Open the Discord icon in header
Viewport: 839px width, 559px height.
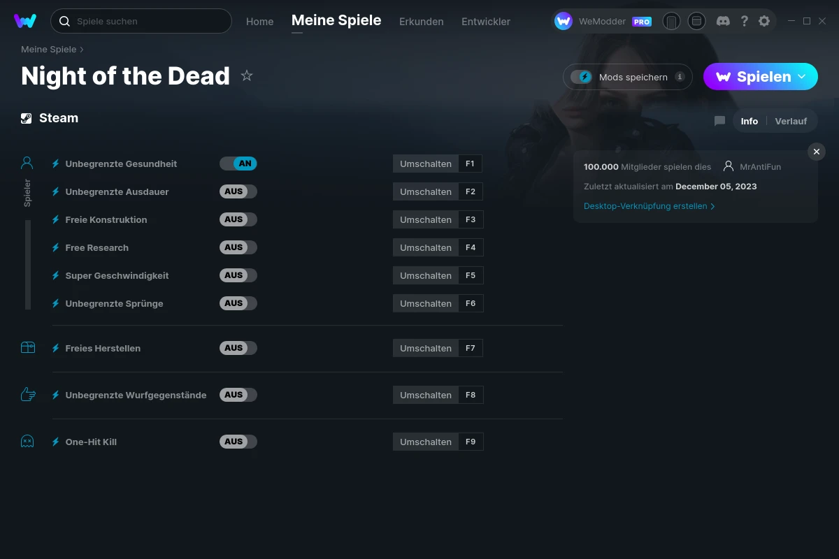point(724,21)
